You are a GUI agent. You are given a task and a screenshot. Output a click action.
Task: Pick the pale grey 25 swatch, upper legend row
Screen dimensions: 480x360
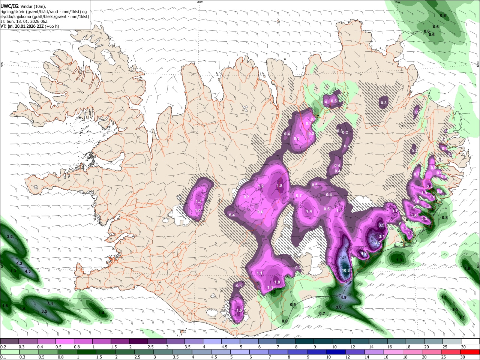(x=452, y=341)
